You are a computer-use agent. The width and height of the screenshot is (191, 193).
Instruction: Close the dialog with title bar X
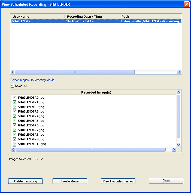[x=187, y=4]
